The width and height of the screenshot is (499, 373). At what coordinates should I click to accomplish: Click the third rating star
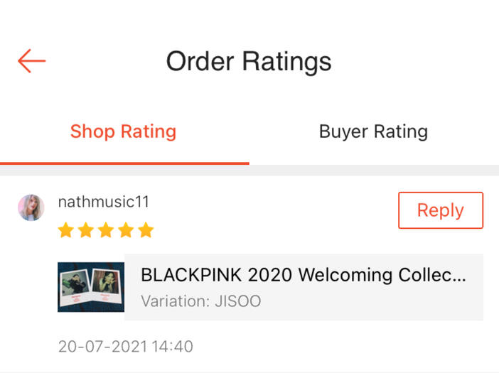(106, 230)
